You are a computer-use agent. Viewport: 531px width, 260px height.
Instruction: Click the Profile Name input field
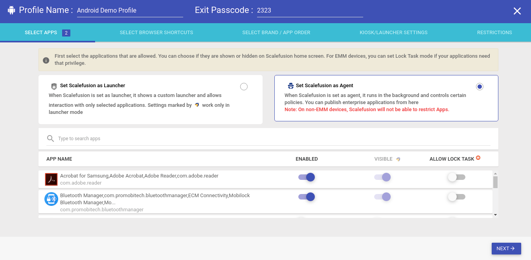click(130, 11)
